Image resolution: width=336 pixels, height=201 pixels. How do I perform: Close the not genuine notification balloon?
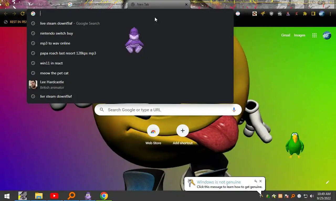pyautogui.click(x=260, y=181)
